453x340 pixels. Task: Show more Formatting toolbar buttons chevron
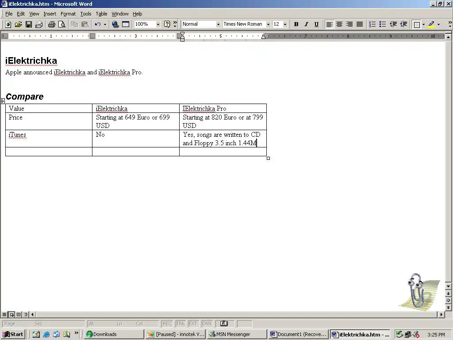point(450,24)
